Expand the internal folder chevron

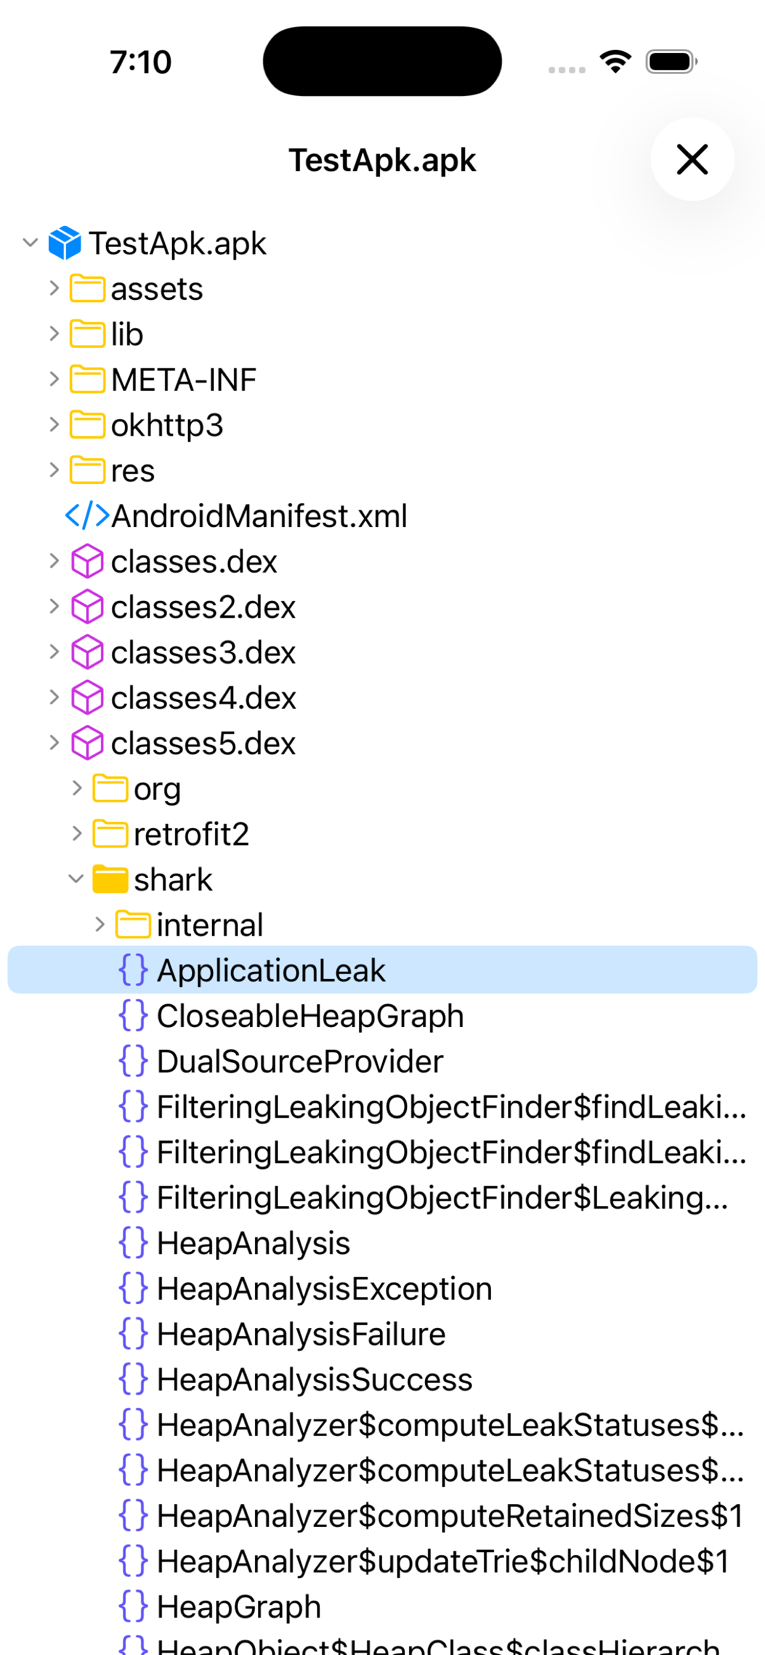[x=100, y=925]
